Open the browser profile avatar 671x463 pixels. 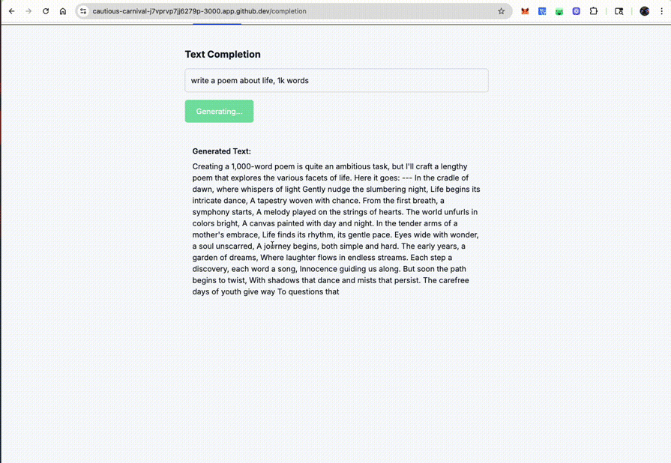coord(645,11)
